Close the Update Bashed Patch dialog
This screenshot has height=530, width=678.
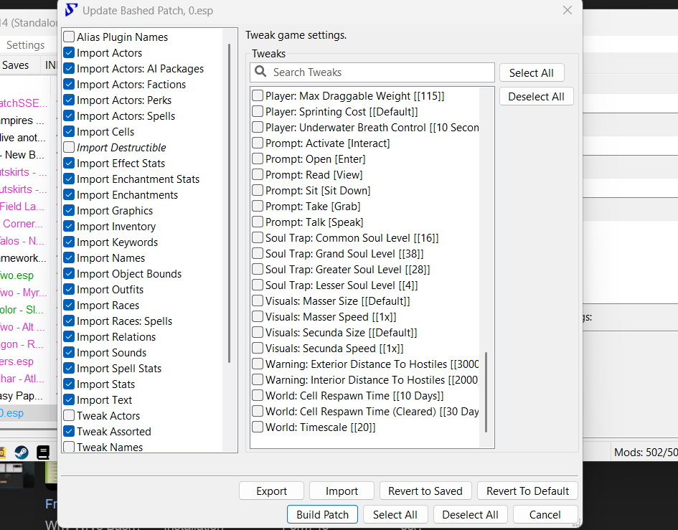[x=568, y=10]
